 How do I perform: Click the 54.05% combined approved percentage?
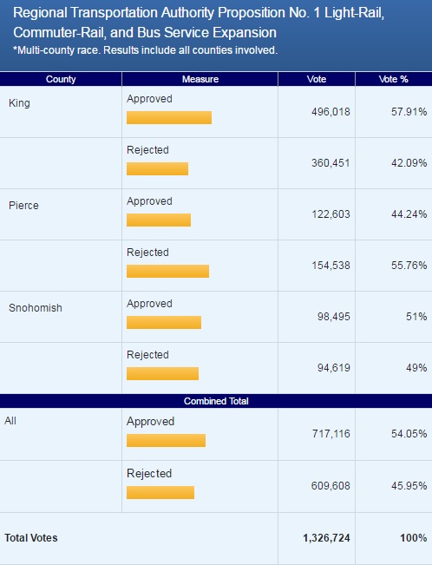pos(409,433)
